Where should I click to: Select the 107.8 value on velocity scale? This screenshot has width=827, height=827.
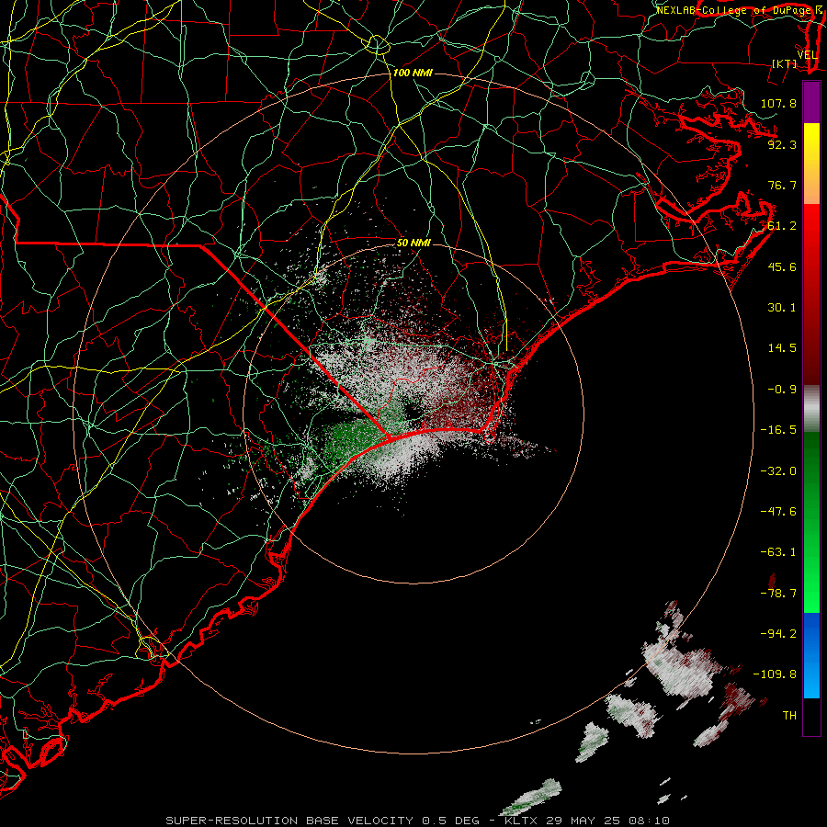coord(778,103)
